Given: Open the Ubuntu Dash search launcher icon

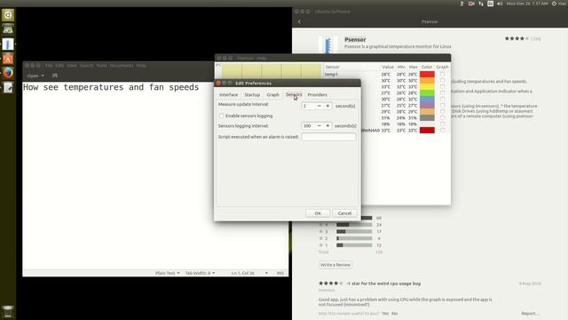Looking at the screenshot, I should [8, 15].
